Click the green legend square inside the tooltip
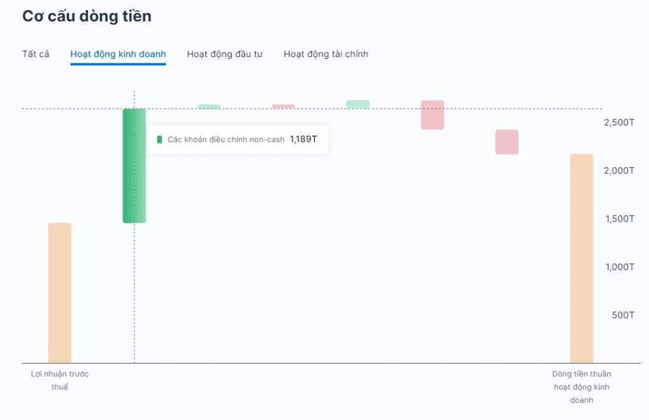Screen dimensions: 649x420 point(158,139)
